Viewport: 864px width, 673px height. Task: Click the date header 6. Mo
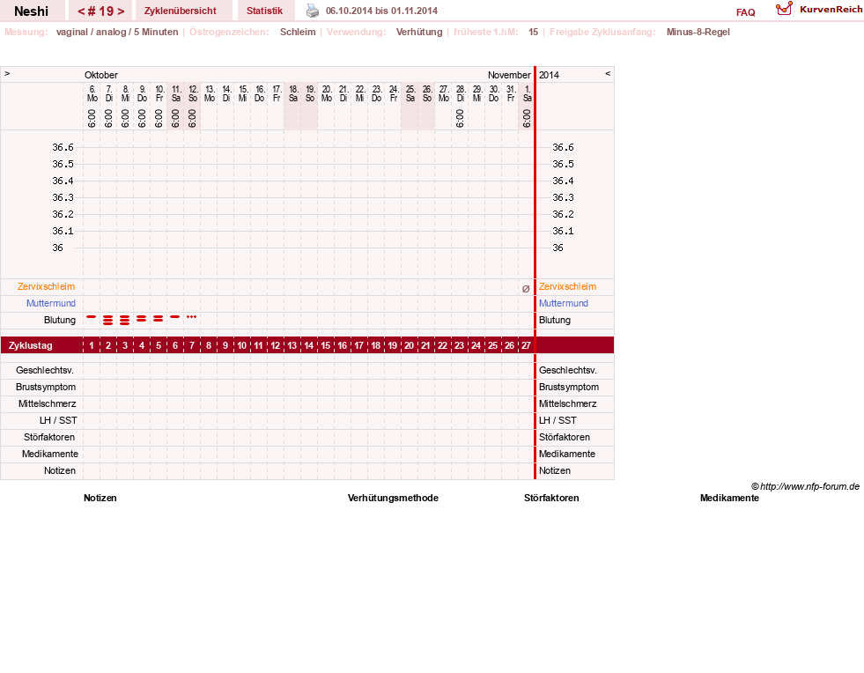(92, 93)
